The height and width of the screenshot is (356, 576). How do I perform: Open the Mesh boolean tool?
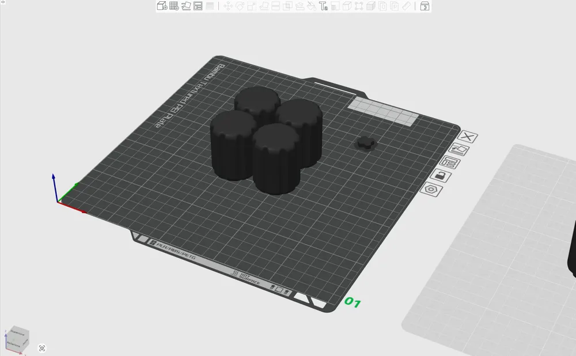287,6
